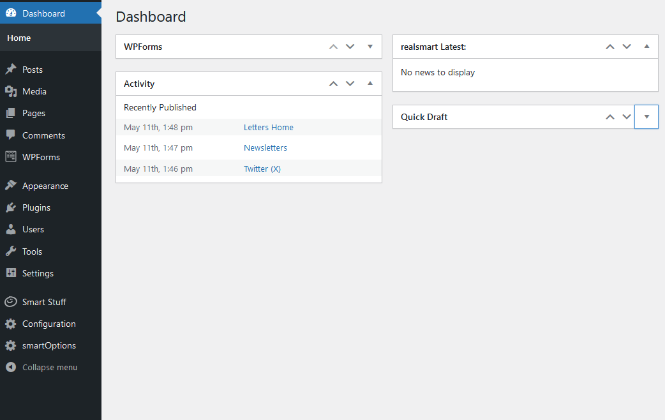665x420 pixels.
Task: Open the Newsletters post link
Action: point(265,147)
